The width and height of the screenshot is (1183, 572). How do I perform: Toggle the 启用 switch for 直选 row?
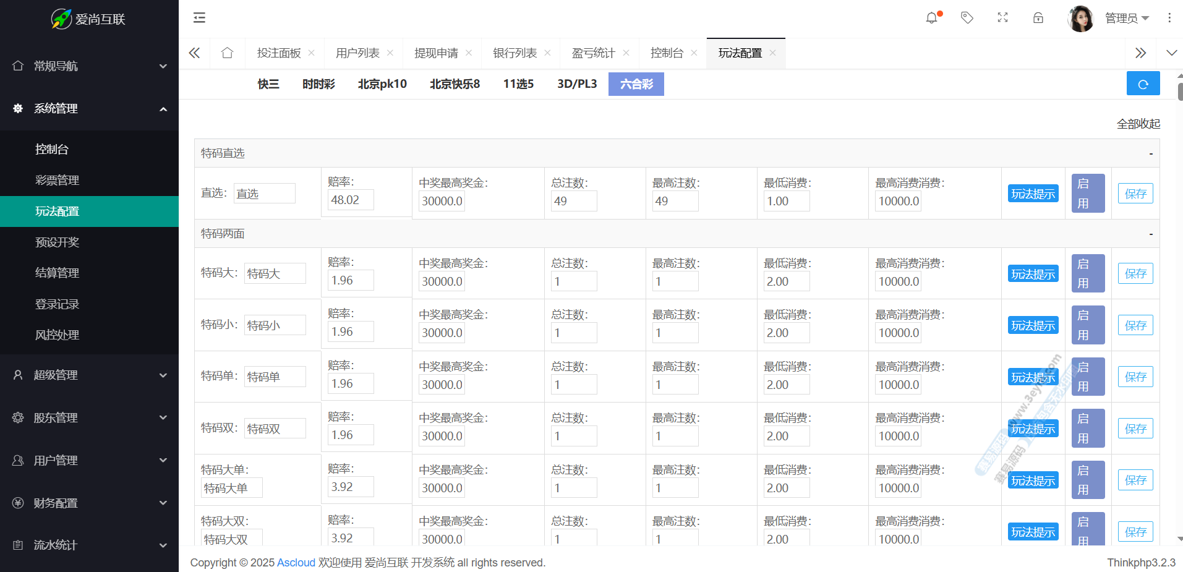click(1088, 194)
